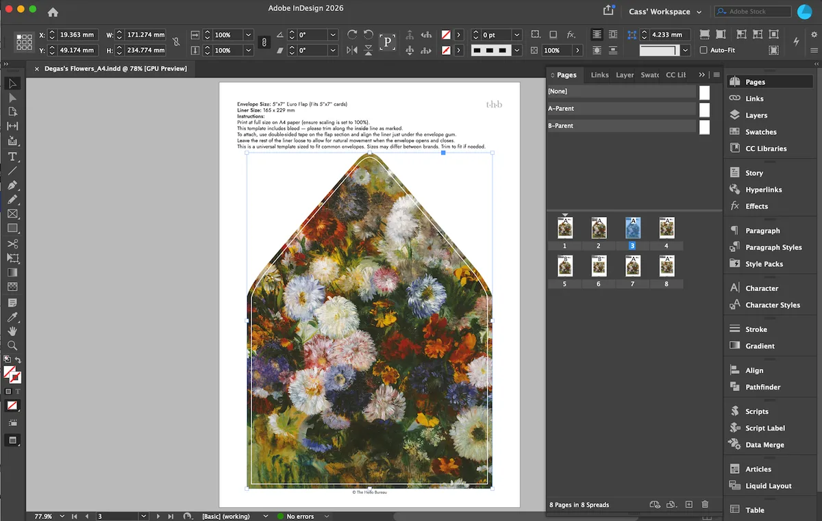The height and width of the screenshot is (521, 822).
Task: Switch to the Links tab
Action: tap(599, 75)
